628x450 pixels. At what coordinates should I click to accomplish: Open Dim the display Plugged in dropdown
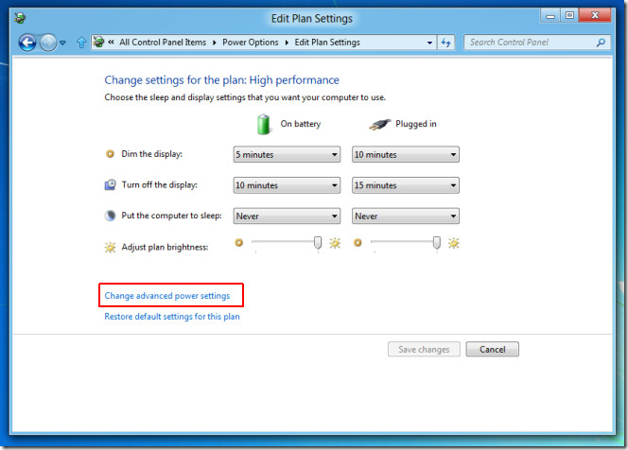click(406, 154)
